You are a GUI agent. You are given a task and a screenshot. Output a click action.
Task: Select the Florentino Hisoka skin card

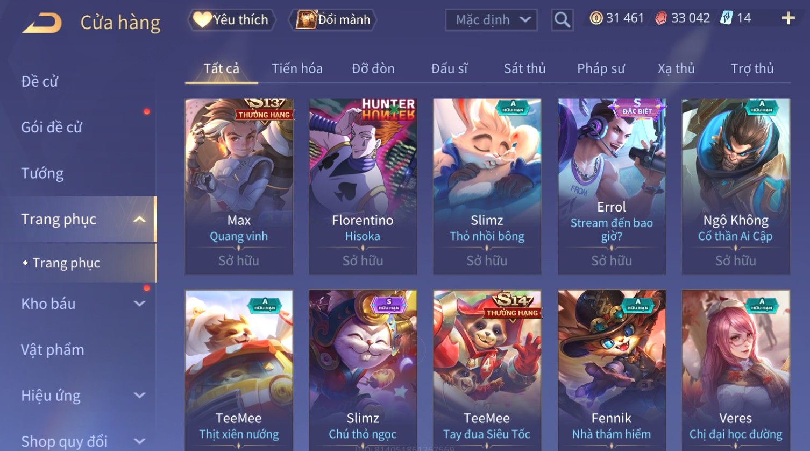click(363, 186)
